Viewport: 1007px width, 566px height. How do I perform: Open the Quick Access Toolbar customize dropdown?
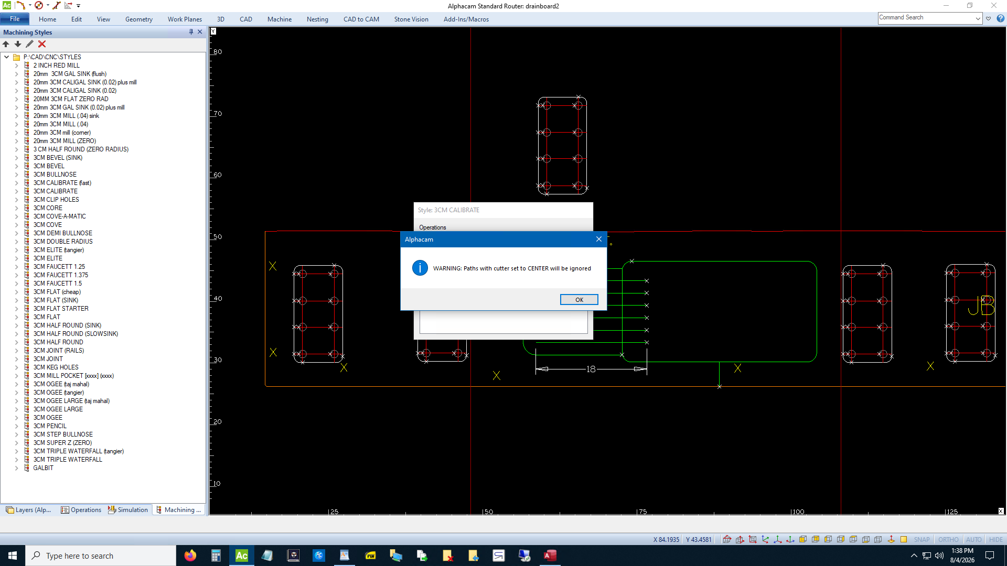point(79,5)
